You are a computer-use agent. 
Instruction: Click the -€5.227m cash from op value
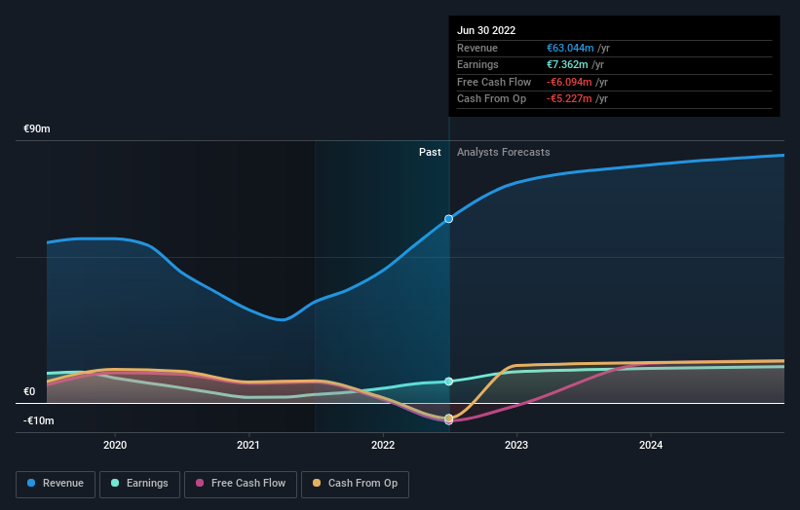[569, 99]
